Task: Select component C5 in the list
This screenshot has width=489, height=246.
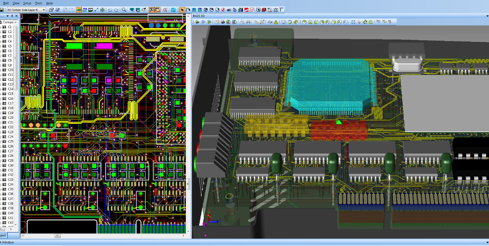Action: point(10,46)
